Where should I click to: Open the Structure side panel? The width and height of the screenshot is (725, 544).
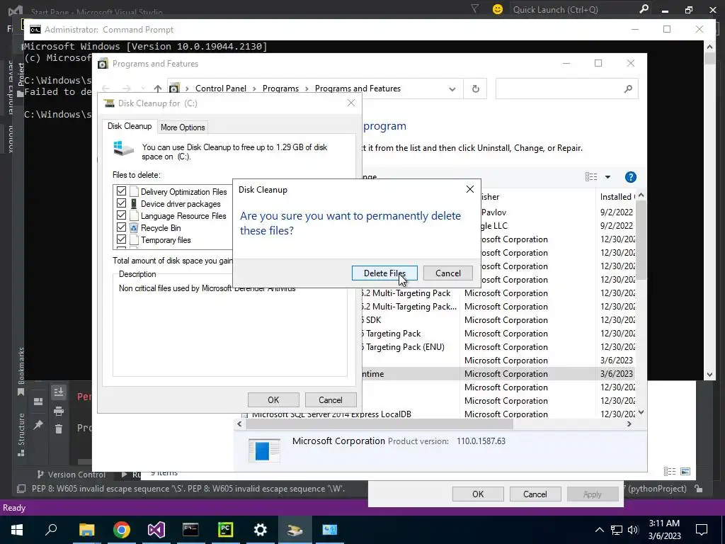(21, 434)
